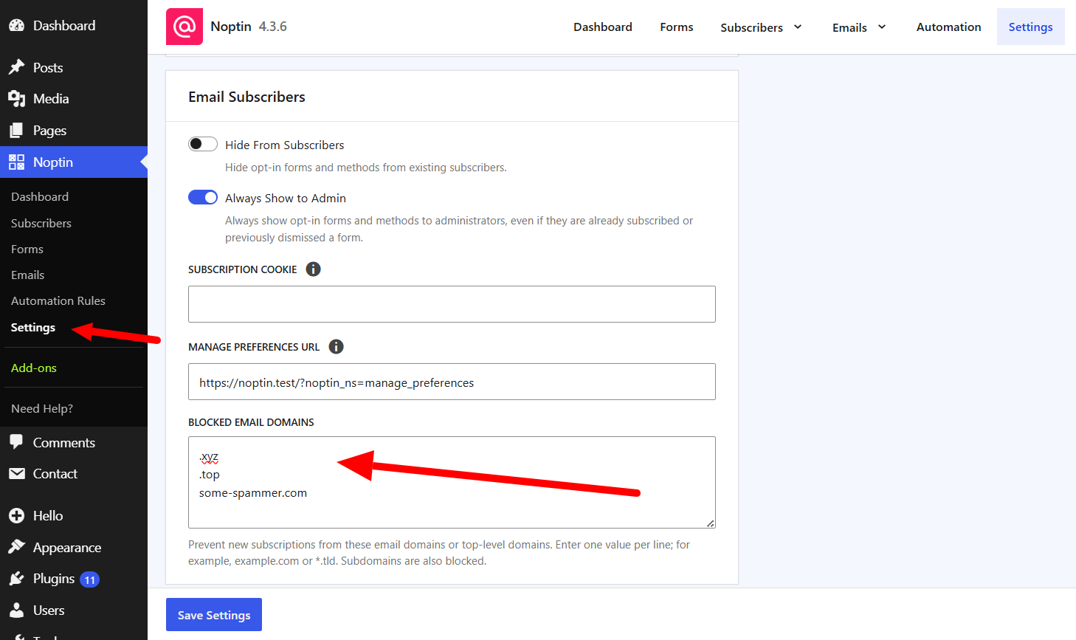
Task: Click the Pages icon in sidebar
Action: point(16,131)
